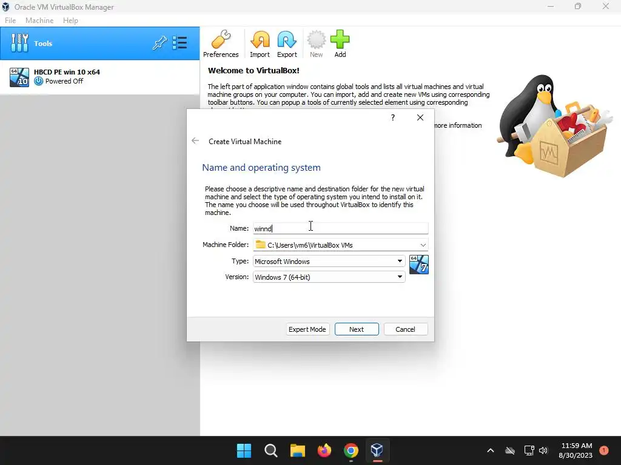Click the Expert Mode button

click(307, 329)
